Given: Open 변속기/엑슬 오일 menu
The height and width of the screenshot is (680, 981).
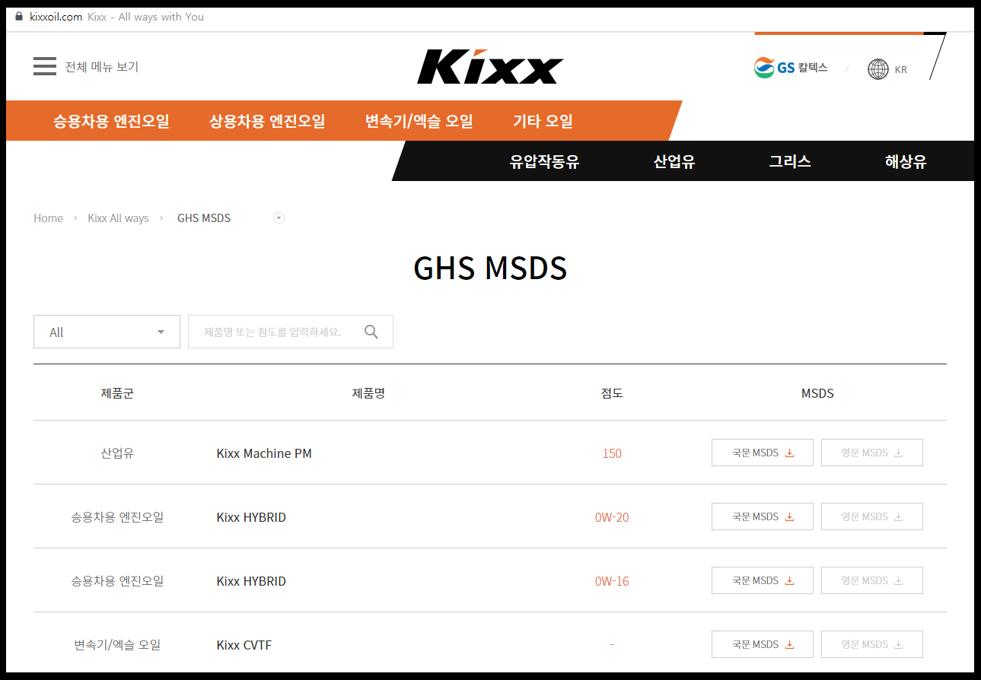Looking at the screenshot, I should point(419,121).
